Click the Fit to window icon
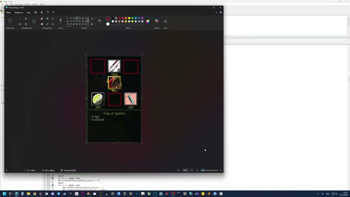 tap(178, 170)
